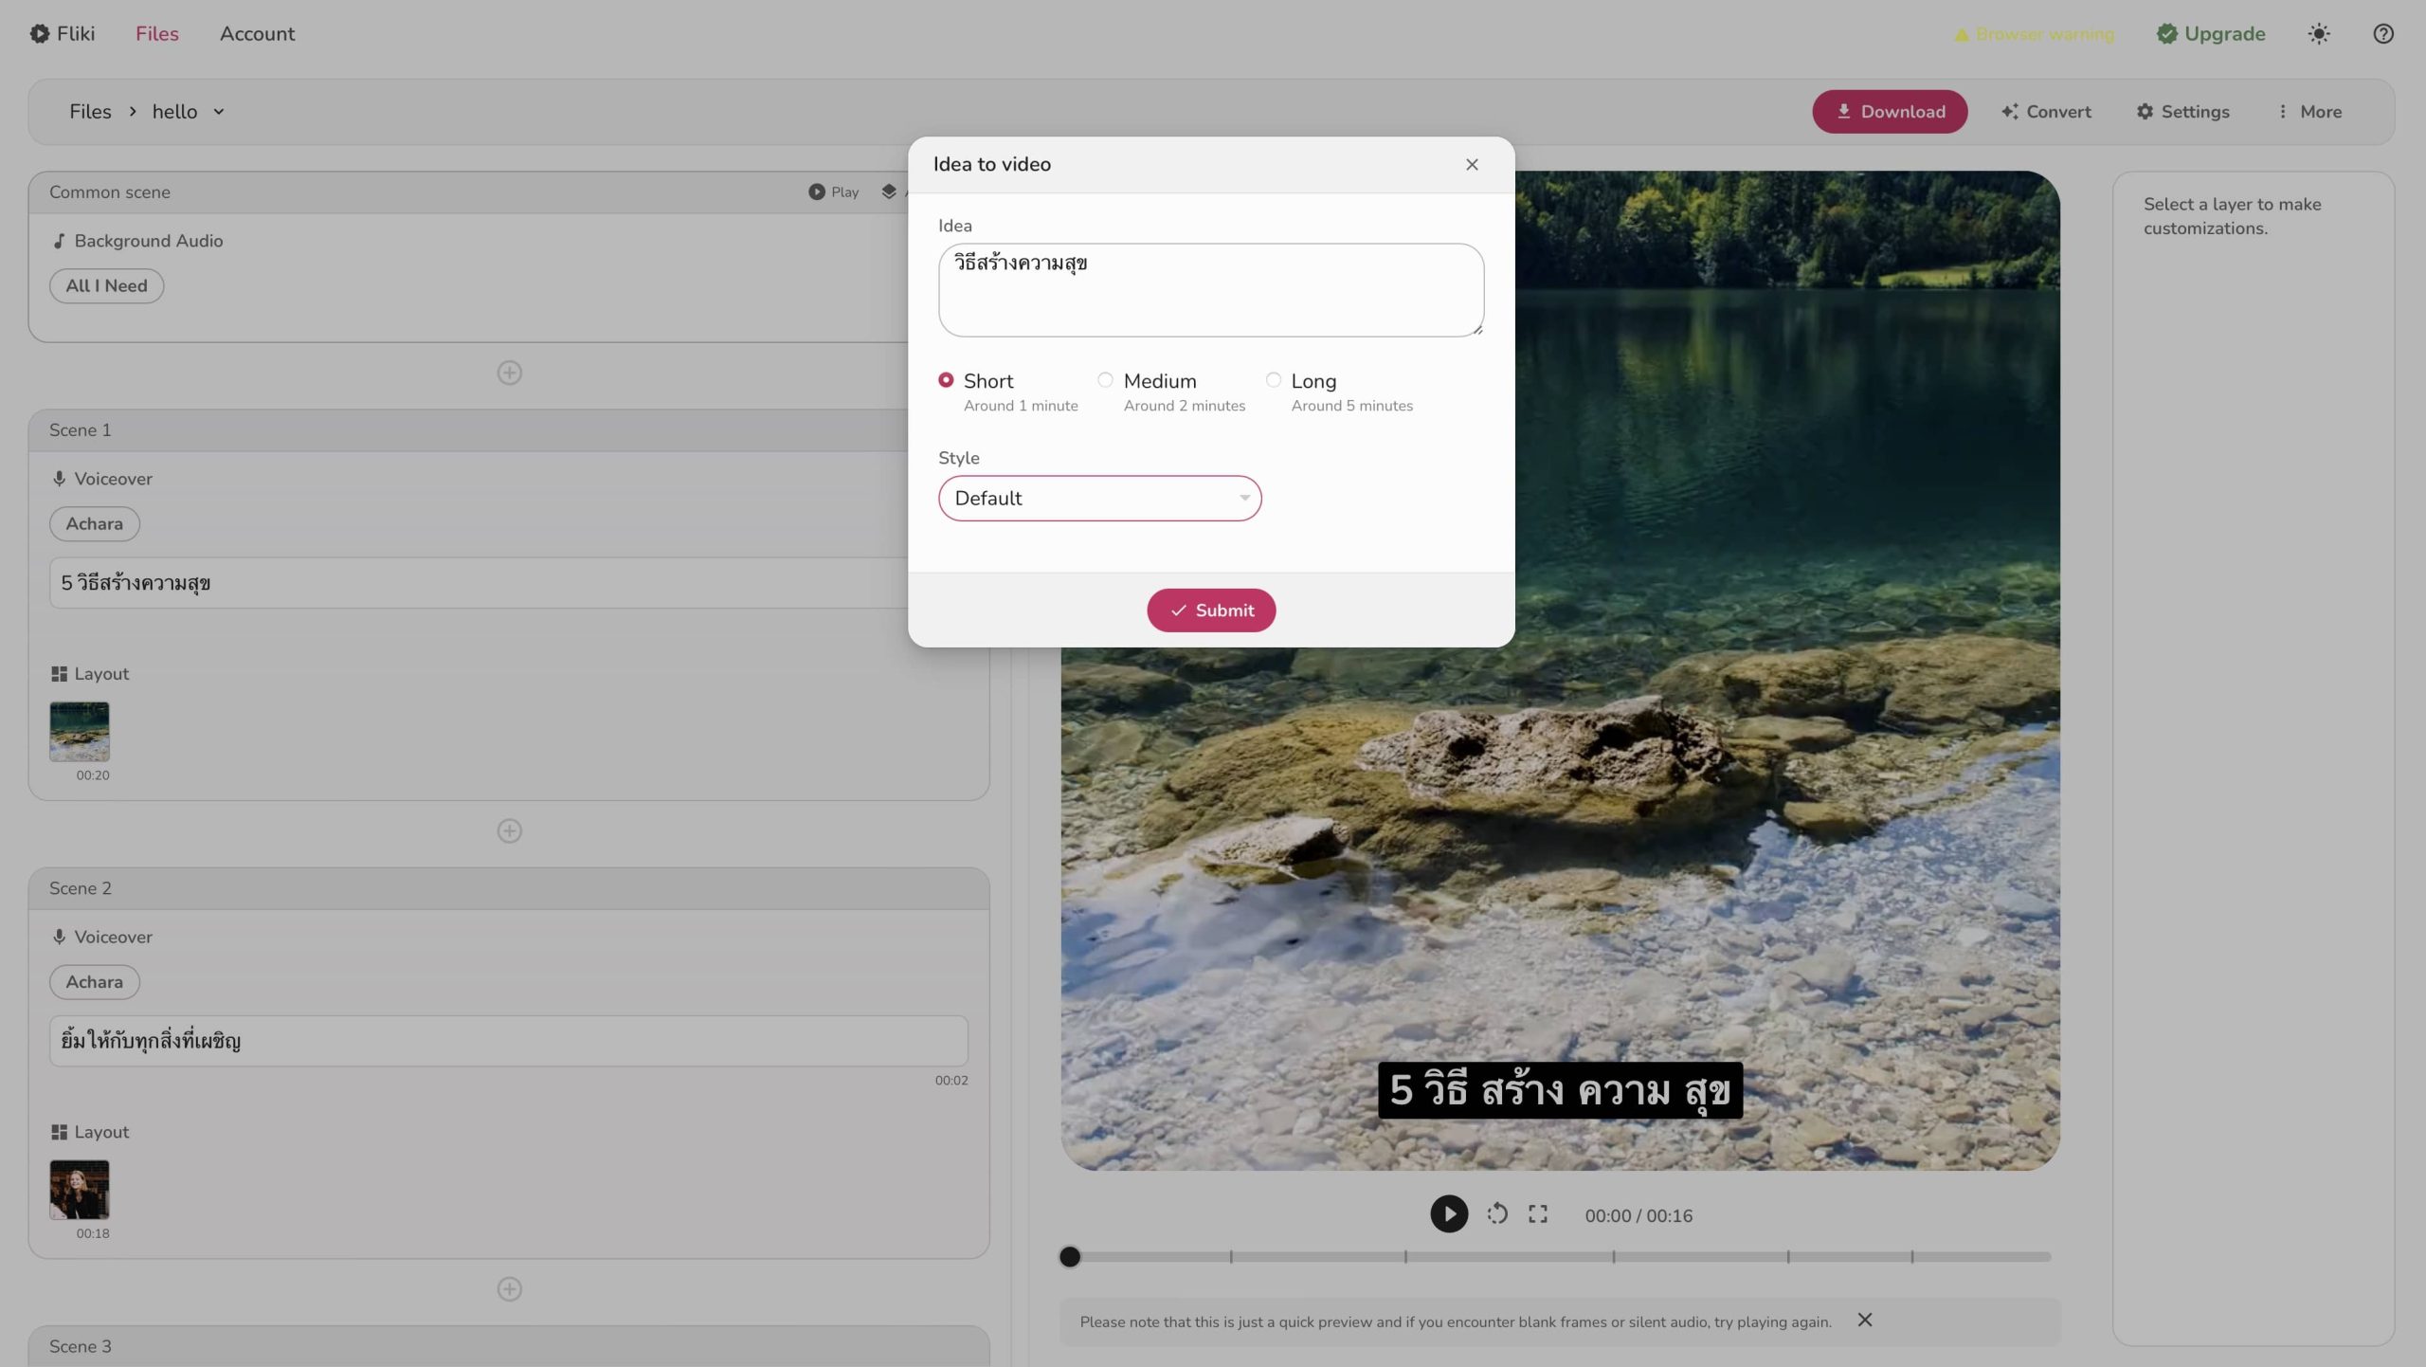This screenshot has width=2426, height=1367.
Task: Select the Short duration option
Action: [946, 380]
